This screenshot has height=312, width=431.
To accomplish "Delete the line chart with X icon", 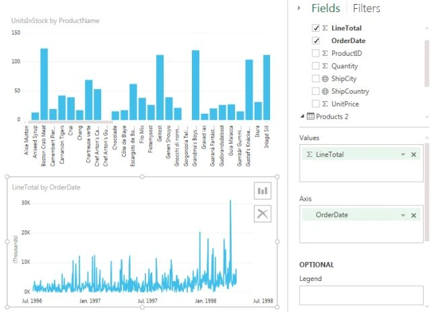I will pos(263,214).
